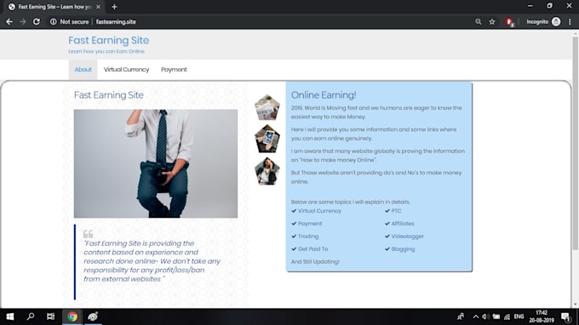Select the woman pentagon thumbnail

point(267,171)
